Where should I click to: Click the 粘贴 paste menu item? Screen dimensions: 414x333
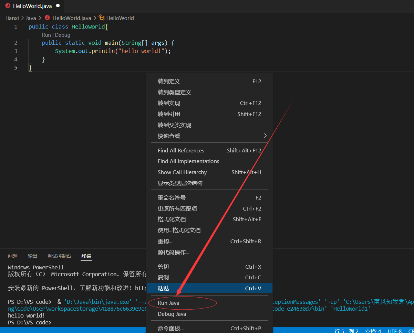point(164,288)
